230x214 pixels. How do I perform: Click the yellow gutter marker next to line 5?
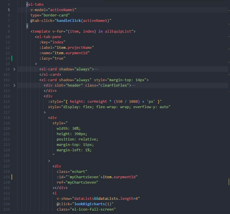12,9
